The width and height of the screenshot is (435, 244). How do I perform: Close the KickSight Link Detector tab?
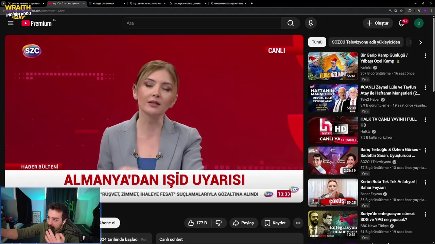point(124,3)
